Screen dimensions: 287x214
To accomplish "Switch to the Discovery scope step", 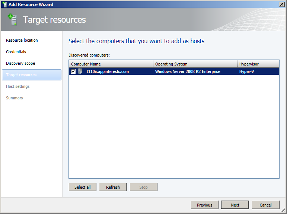I will [20, 63].
